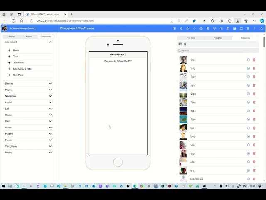Click the 12.jpg thumbnail image
Viewport: 266px width, 200px height.
coord(183,94)
